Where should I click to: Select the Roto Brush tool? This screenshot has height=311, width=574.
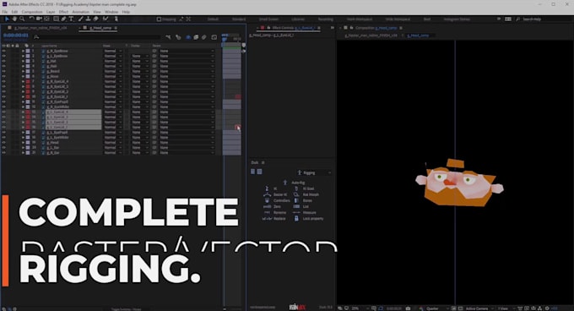click(106, 19)
